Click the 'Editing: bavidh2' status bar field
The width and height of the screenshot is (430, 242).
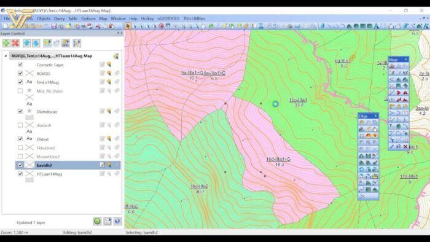tap(77, 232)
